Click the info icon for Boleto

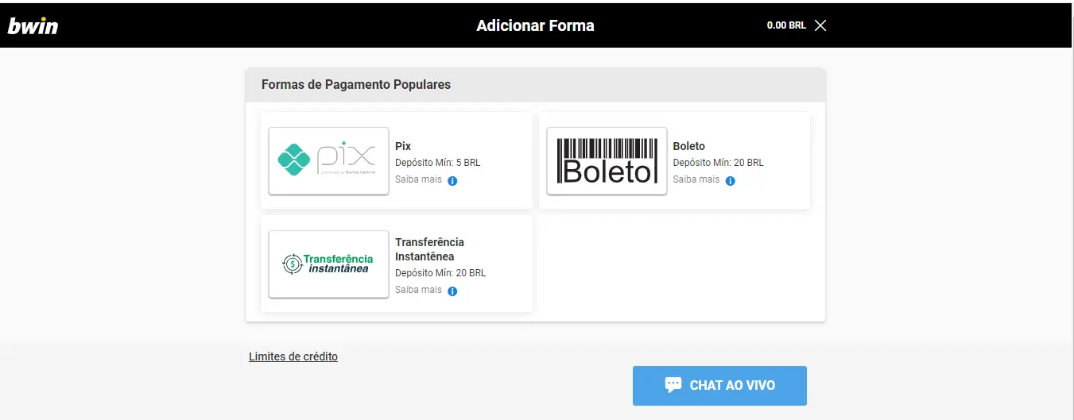pyautogui.click(x=730, y=181)
